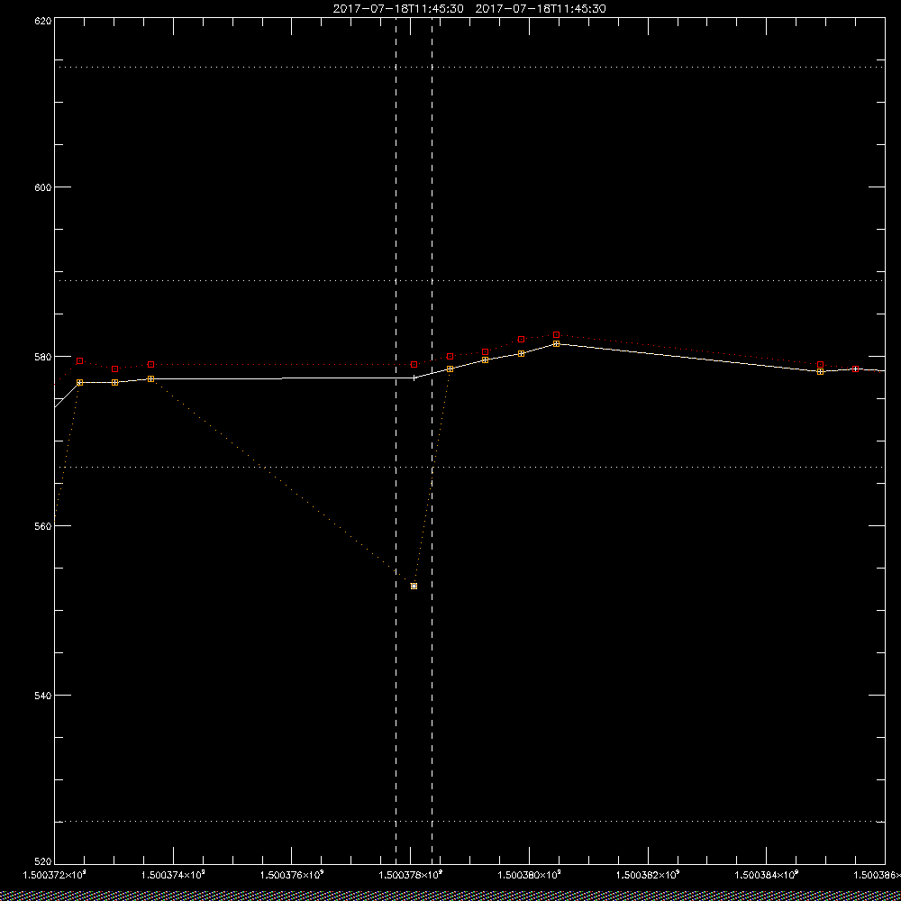The height and width of the screenshot is (901, 901).
Task: Click the 580 y-axis label
Action: (43, 356)
